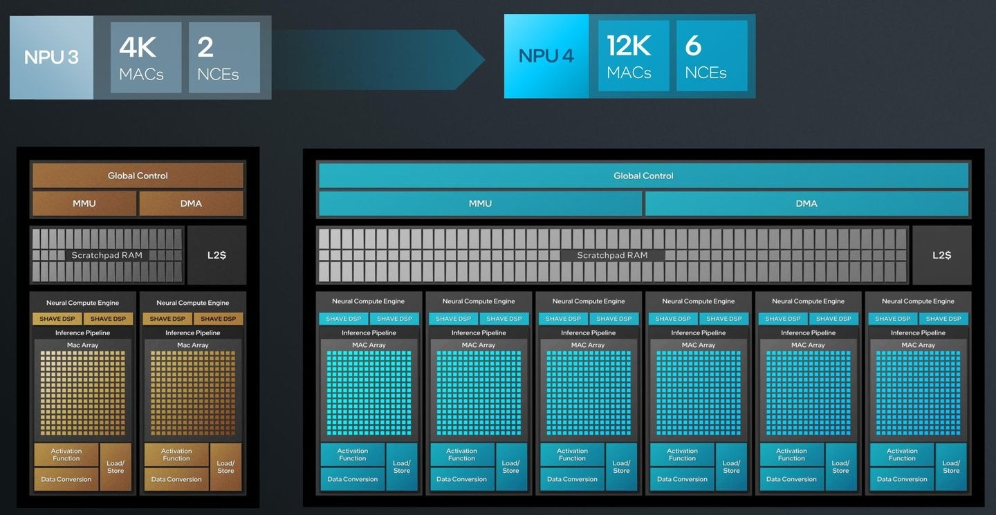The height and width of the screenshot is (515, 996).
Task: Select the Scratchpad RAM block in NPU 4
Action: tap(612, 254)
